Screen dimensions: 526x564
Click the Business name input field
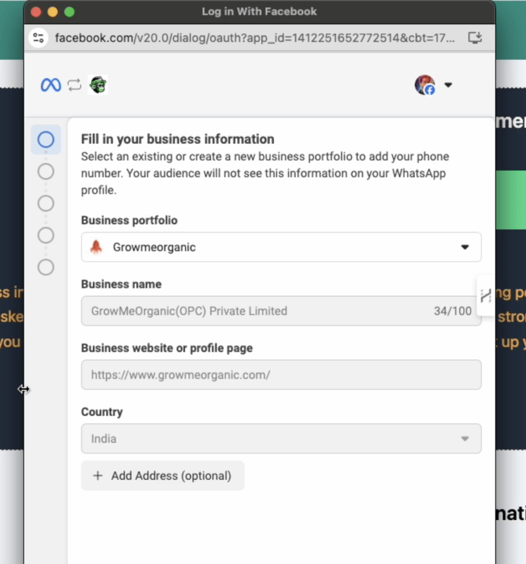(x=281, y=311)
